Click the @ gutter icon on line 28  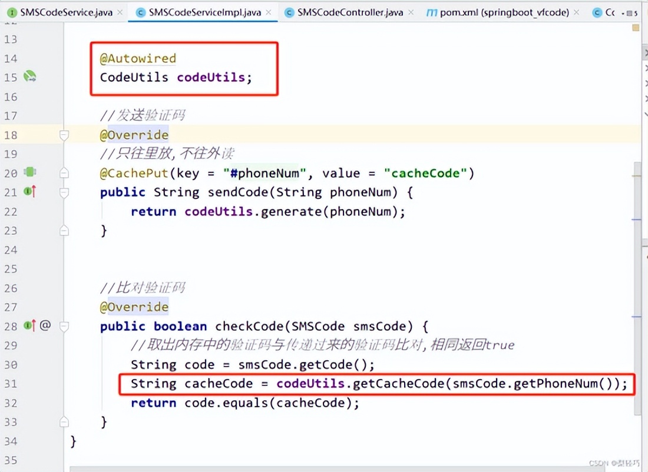point(45,325)
